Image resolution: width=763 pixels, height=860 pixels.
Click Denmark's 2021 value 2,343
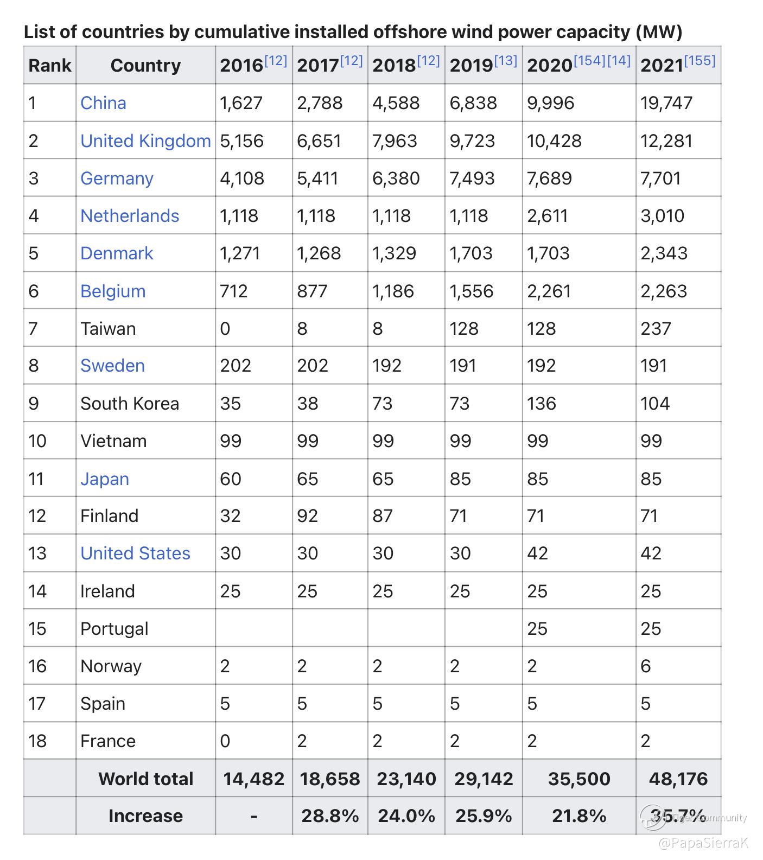[x=664, y=253]
